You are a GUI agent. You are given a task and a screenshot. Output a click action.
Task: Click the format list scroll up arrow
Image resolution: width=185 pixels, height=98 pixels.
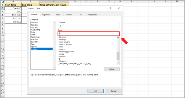[x=118, y=37]
